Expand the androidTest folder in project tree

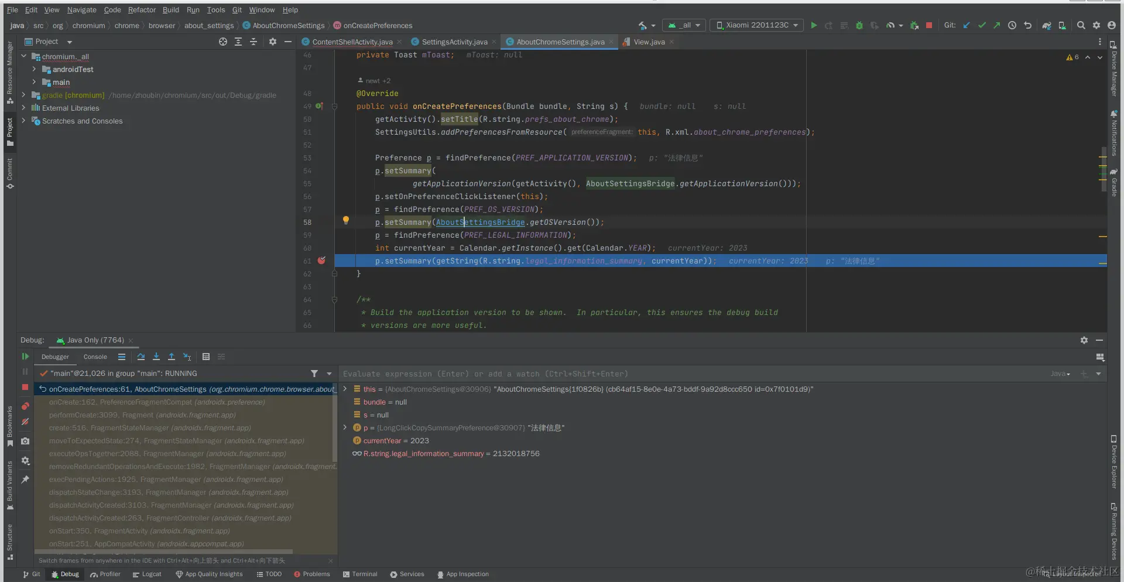[34, 69]
